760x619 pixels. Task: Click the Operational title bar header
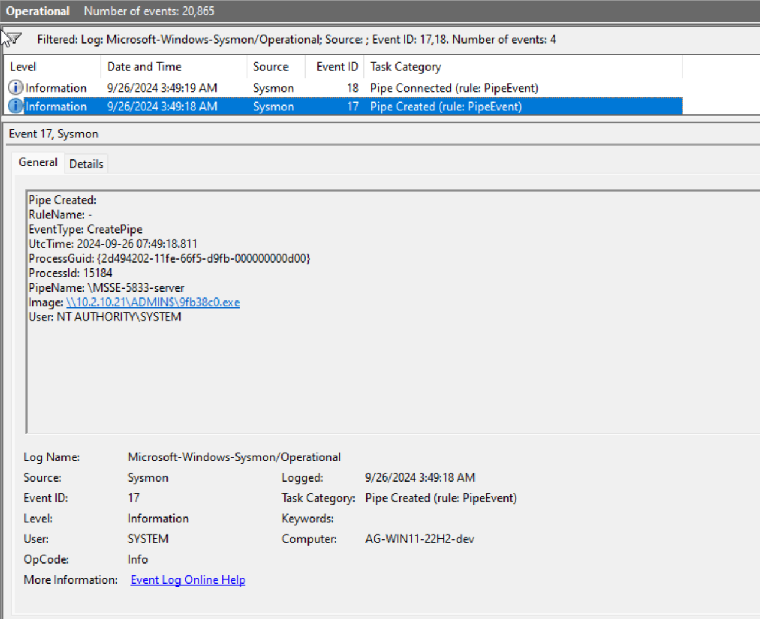38,11
